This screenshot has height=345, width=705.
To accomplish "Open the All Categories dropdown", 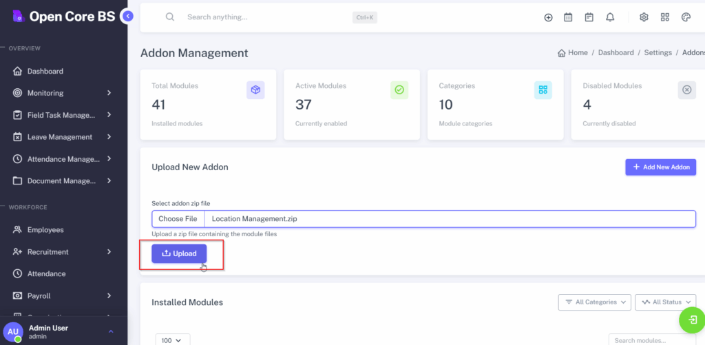I will [x=595, y=302].
